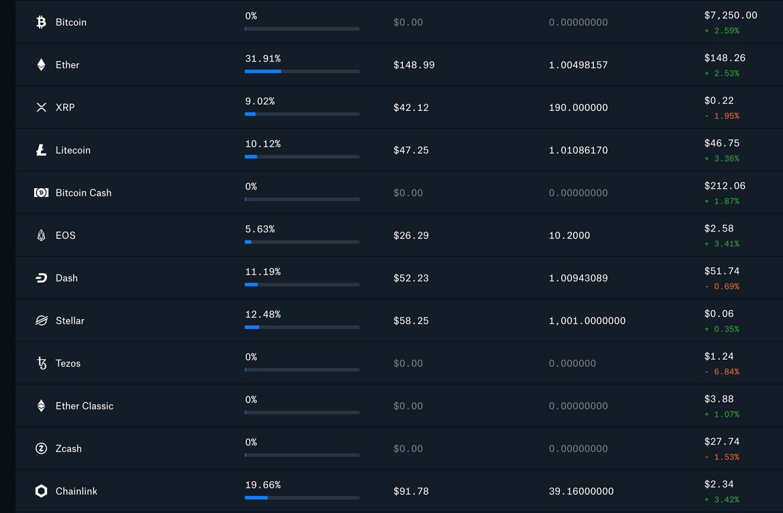Select the Zcash asset name
This screenshot has height=513, width=783.
68,449
